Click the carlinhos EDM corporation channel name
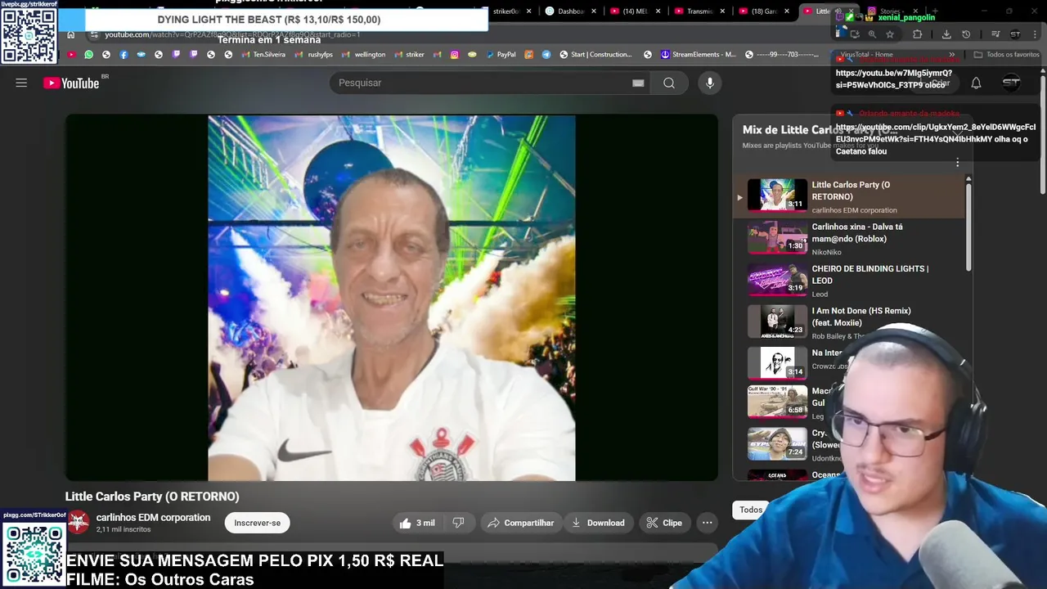1047x589 pixels. tap(153, 517)
